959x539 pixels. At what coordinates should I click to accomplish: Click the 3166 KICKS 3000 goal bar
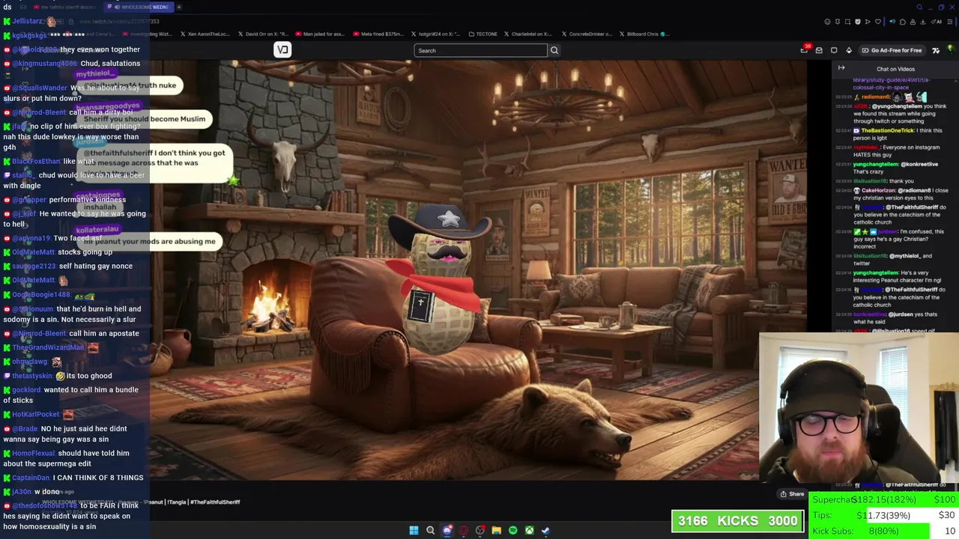(738, 520)
